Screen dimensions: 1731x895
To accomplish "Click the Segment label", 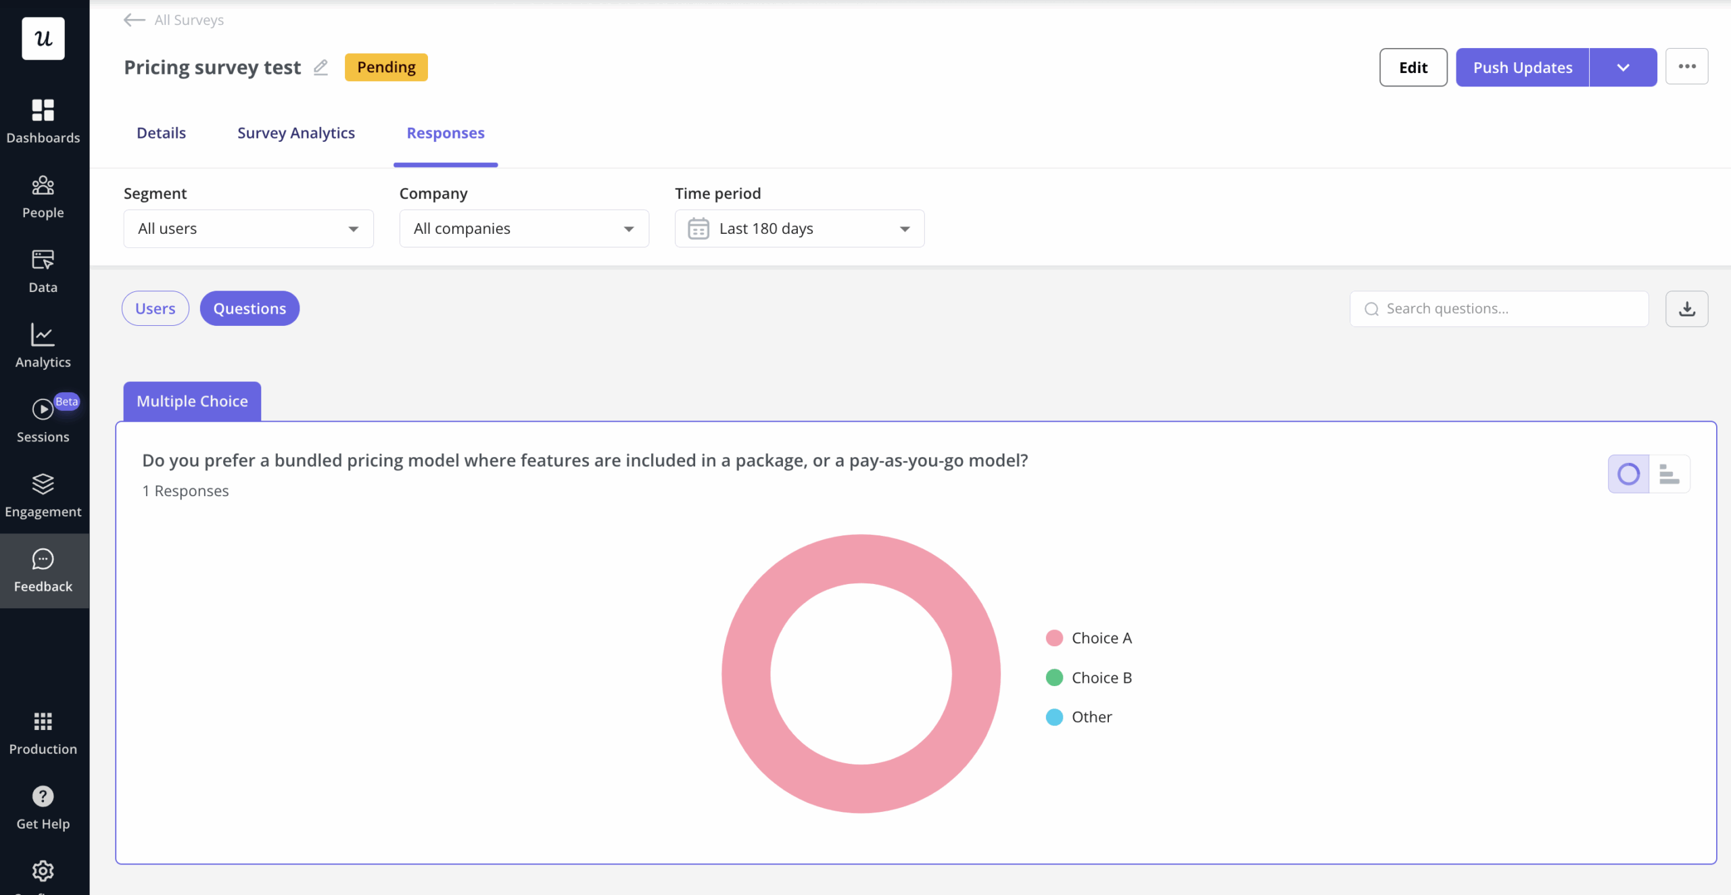I will [x=155, y=193].
